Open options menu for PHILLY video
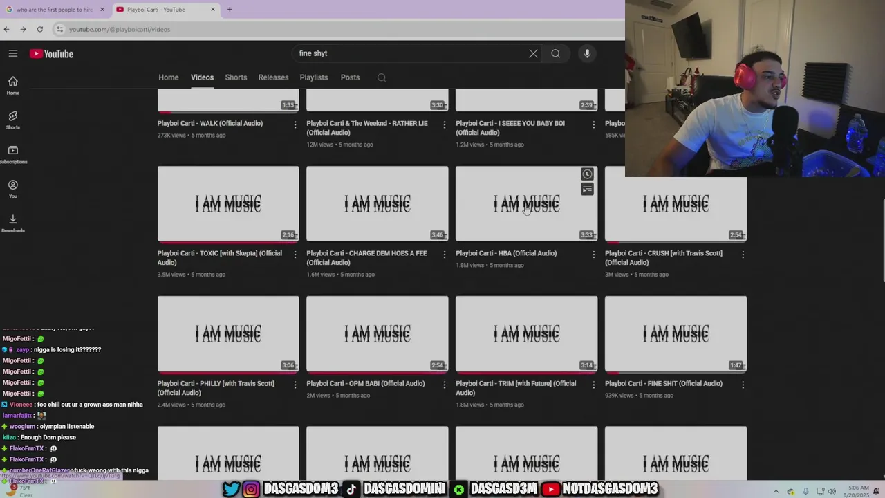The width and height of the screenshot is (885, 498). click(x=295, y=385)
